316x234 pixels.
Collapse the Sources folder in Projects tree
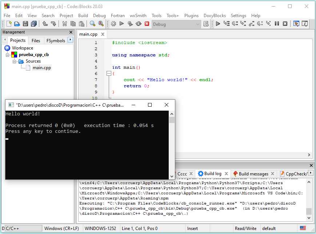(x=15, y=61)
